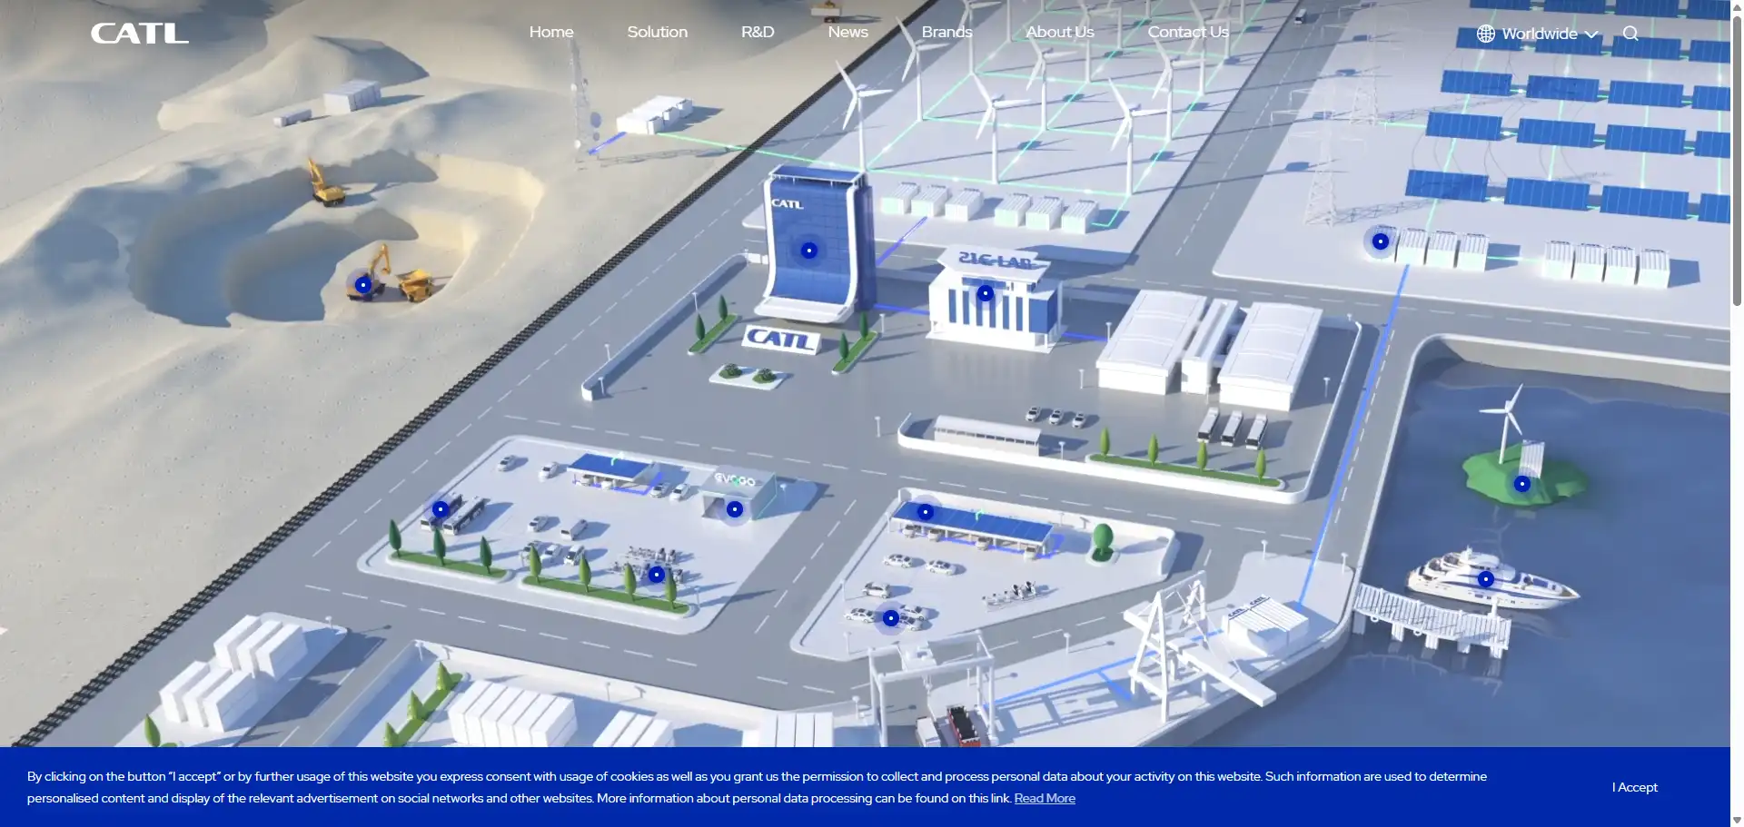Click the hotspot on the blue charging canopy
1744x827 pixels.
click(x=926, y=512)
